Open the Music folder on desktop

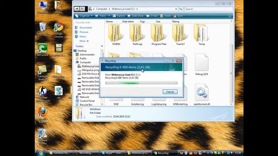pos(59,7)
